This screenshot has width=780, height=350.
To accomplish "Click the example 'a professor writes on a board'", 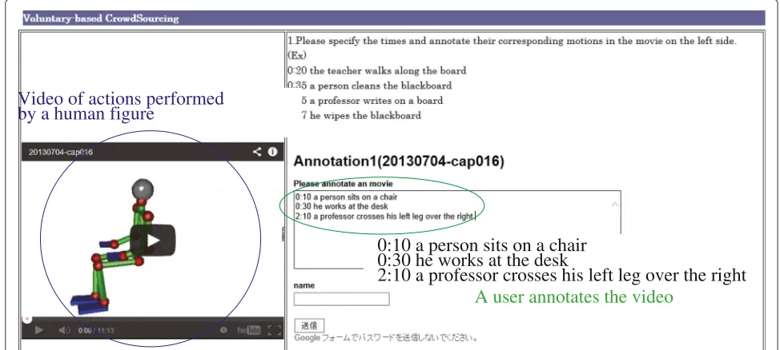I will (376, 101).
